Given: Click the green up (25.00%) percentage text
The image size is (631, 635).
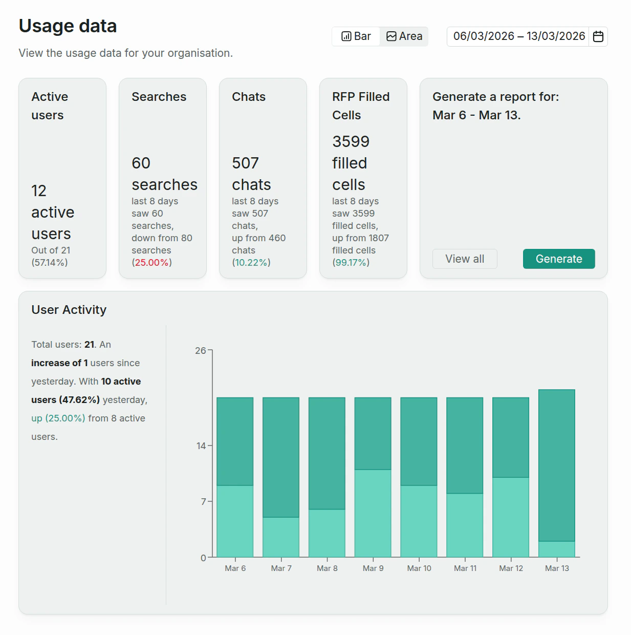Looking at the screenshot, I should click(58, 418).
